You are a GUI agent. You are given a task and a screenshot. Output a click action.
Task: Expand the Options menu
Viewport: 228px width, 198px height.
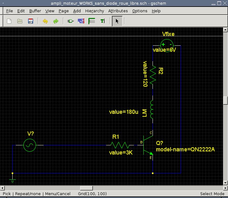point(140,11)
